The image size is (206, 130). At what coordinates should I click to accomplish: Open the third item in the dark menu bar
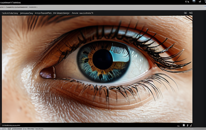point(43,13)
